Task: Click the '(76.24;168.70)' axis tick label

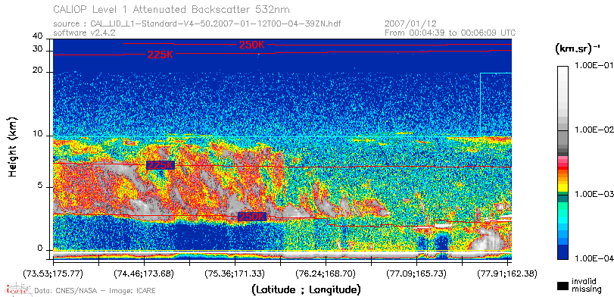Action: 326,273
